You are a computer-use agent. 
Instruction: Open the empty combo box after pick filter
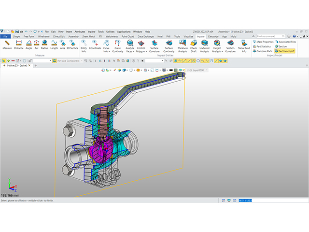42,61
